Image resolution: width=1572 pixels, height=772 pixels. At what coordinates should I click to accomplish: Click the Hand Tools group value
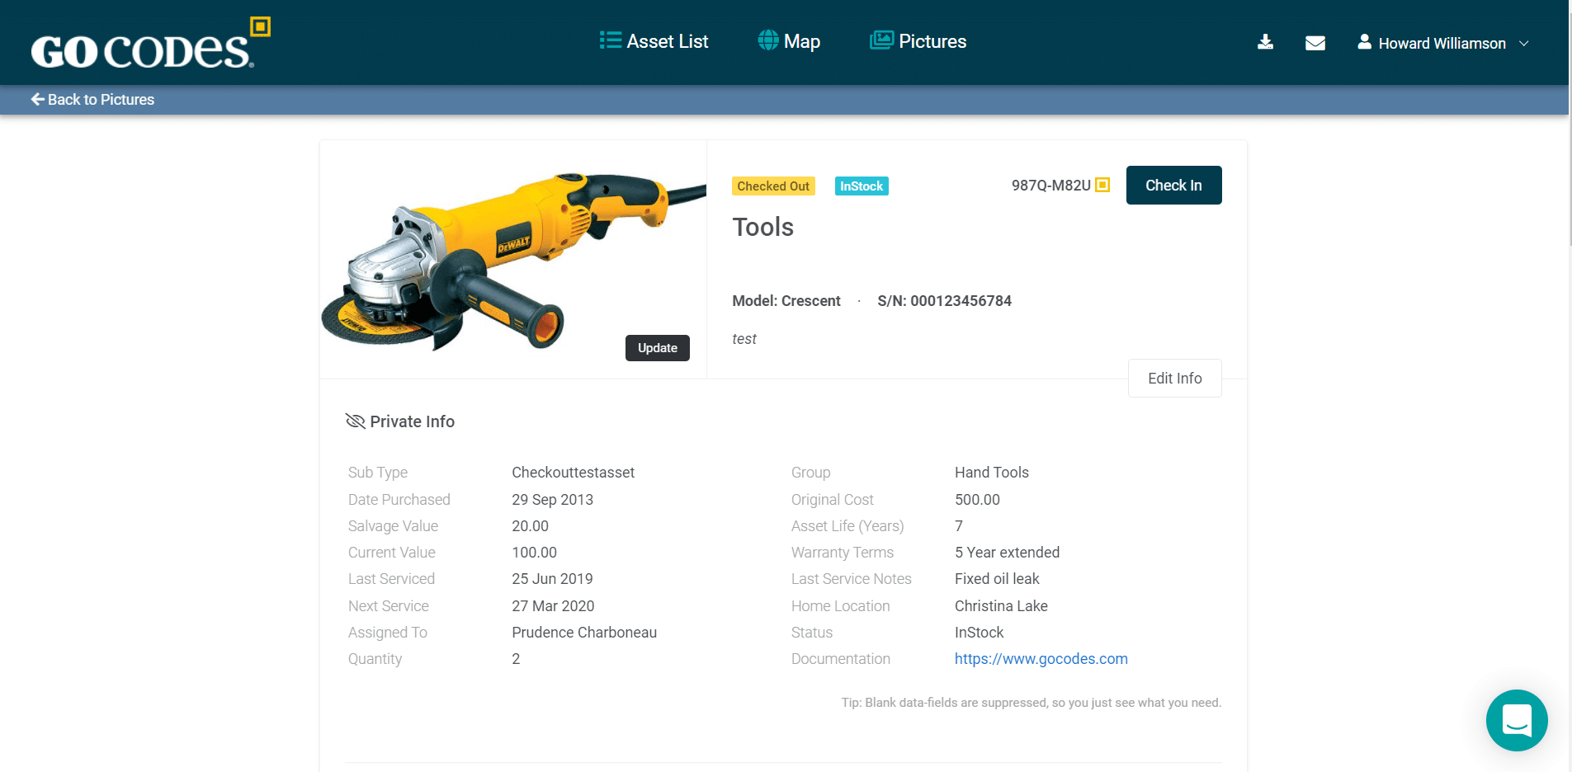pyautogui.click(x=991, y=473)
